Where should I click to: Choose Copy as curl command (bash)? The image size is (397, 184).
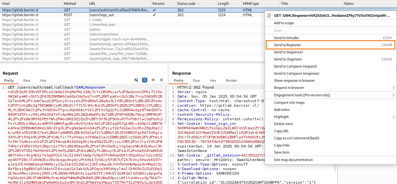coord(330,138)
